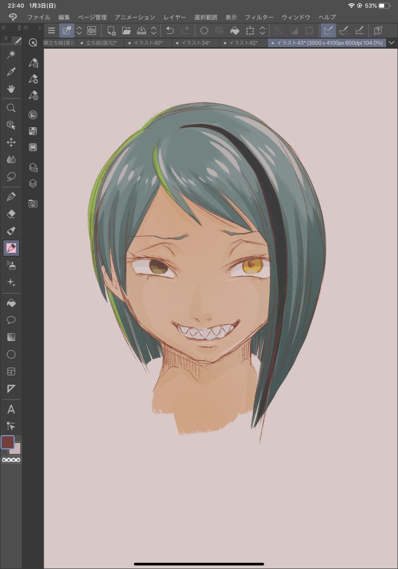398x569 pixels.
Task: Choose the blend tool with droplets
Action: point(11,160)
